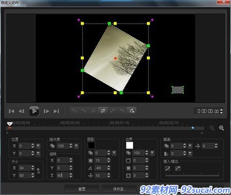Viewport: 231px width, 195px height.
Task: Click the rotation Z input field
Action: click(x=63, y=175)
